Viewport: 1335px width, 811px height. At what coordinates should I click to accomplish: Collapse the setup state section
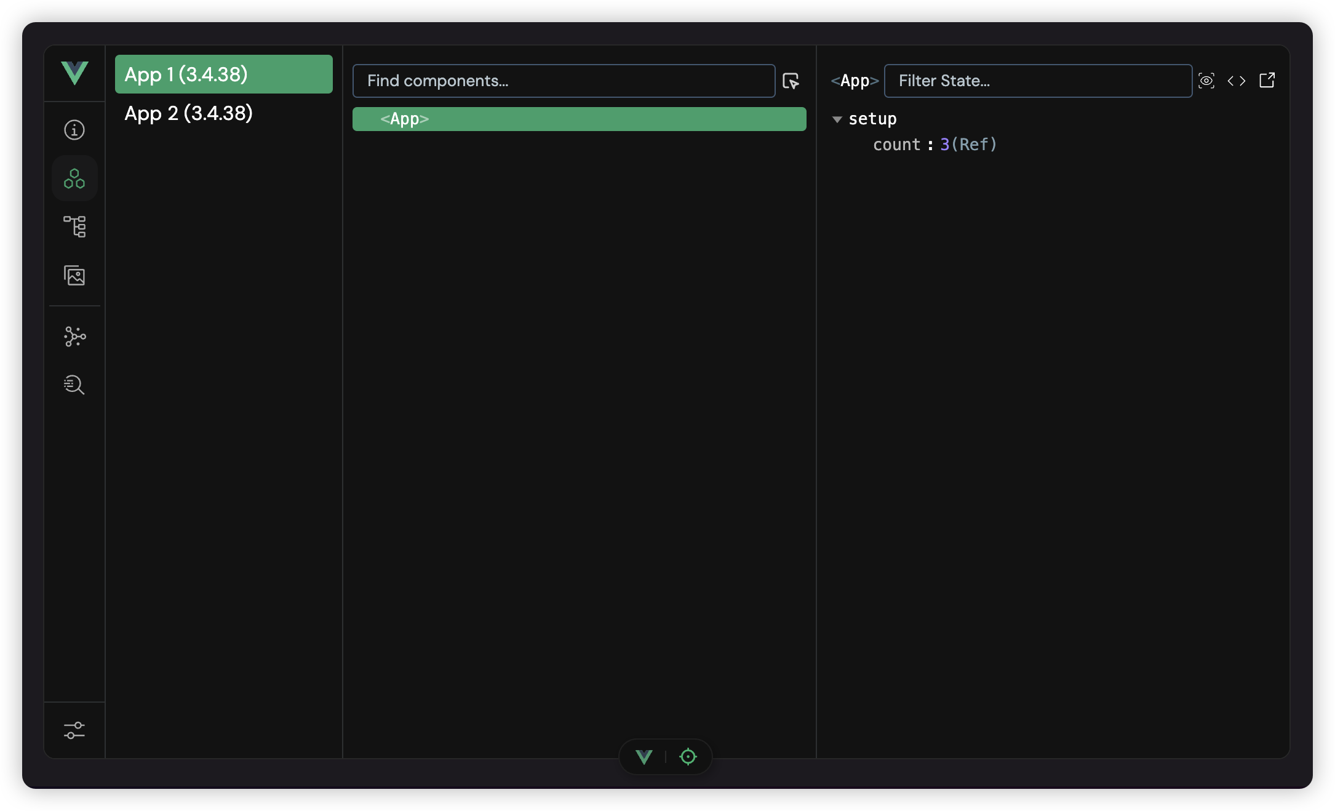tap(837, 119)
